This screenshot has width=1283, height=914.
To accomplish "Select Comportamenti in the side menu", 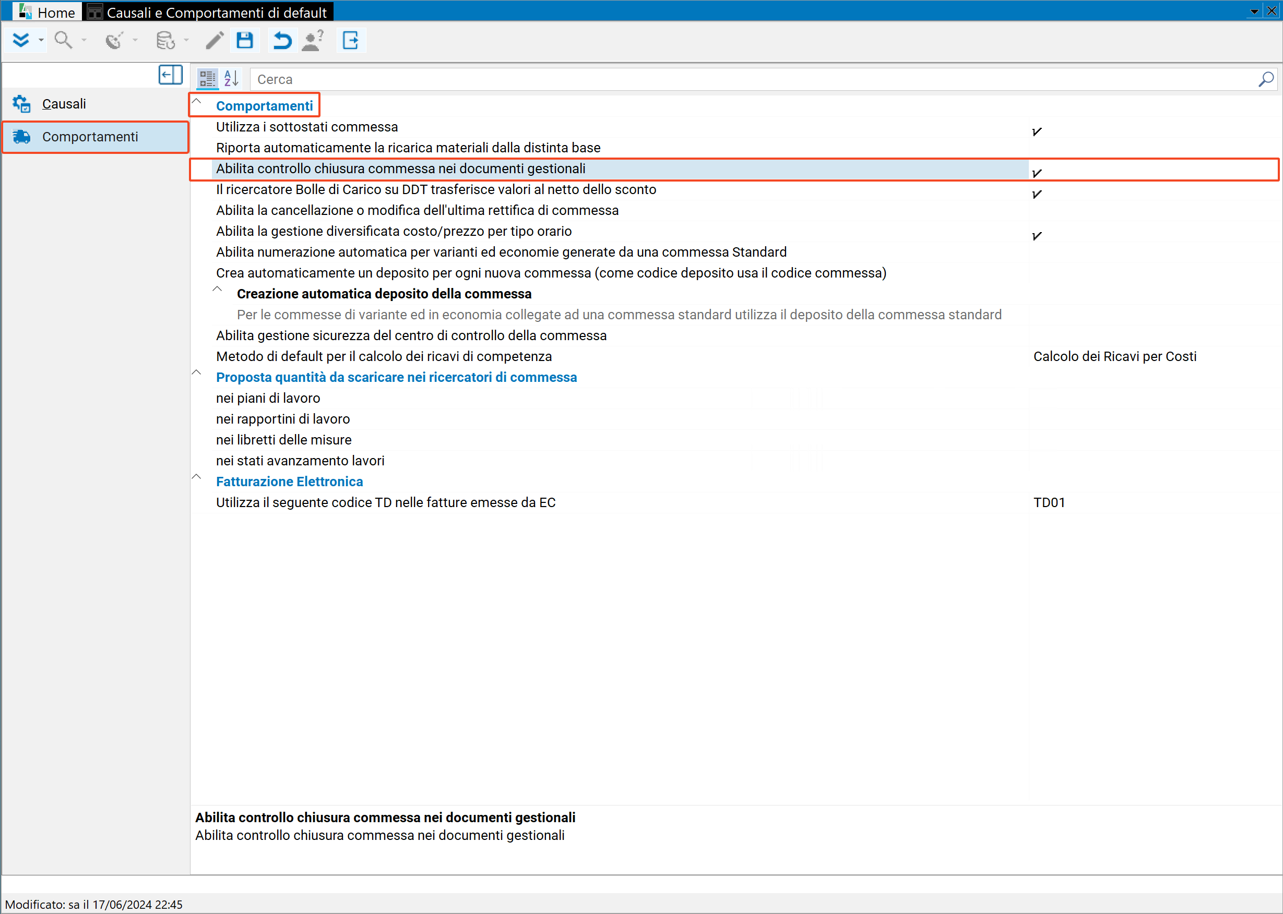I will point(96,137).
